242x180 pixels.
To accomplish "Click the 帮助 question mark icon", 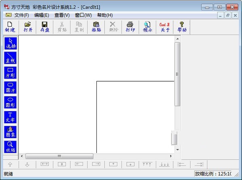I will 182,27.
